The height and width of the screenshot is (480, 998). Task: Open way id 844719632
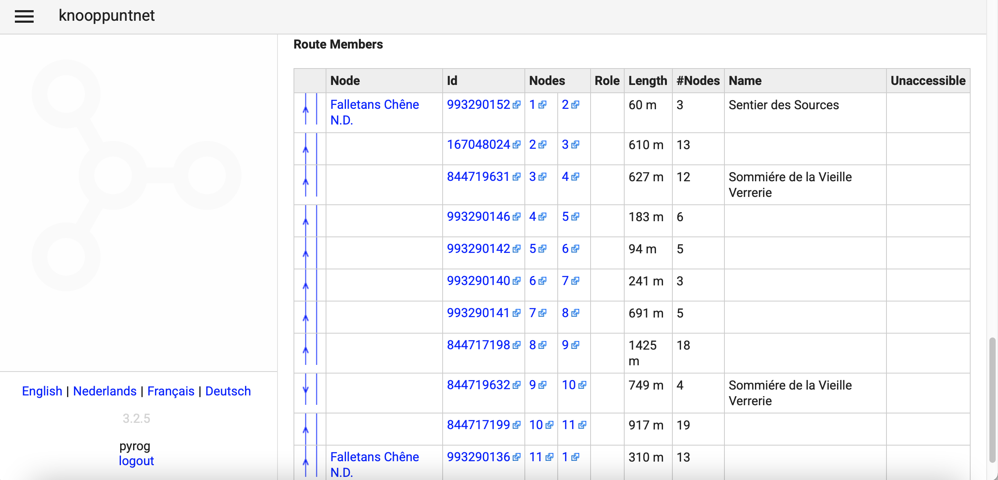(478, 385)
